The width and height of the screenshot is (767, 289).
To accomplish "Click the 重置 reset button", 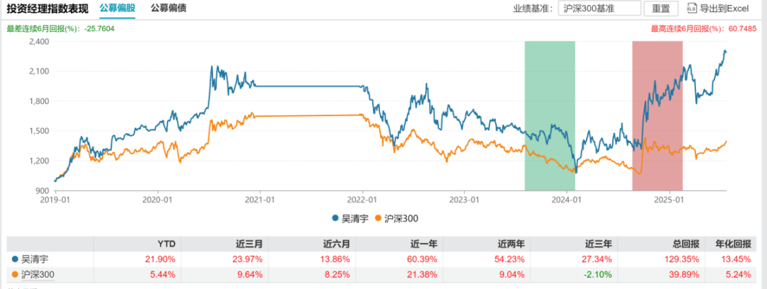I will (661, 8).
